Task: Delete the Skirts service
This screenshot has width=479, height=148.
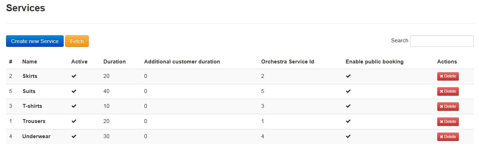Action: pos(448,76)
